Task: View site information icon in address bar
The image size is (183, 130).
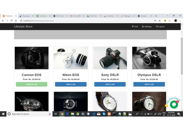Action: tap(21, 21)
